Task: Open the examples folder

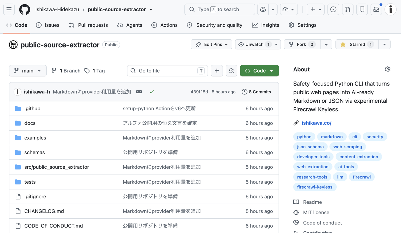Action: pos(35,138)
